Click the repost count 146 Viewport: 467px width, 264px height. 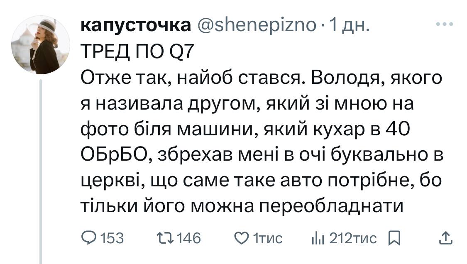(x=189, y=238)
